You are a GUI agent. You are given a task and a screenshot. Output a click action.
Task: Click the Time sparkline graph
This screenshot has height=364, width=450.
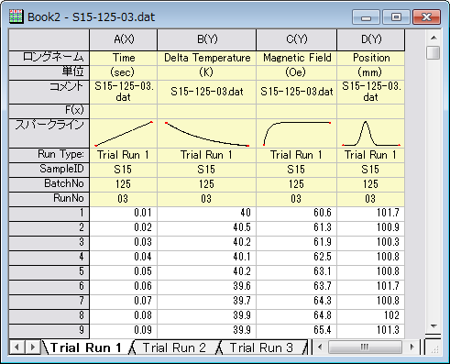tap(124, 134)
